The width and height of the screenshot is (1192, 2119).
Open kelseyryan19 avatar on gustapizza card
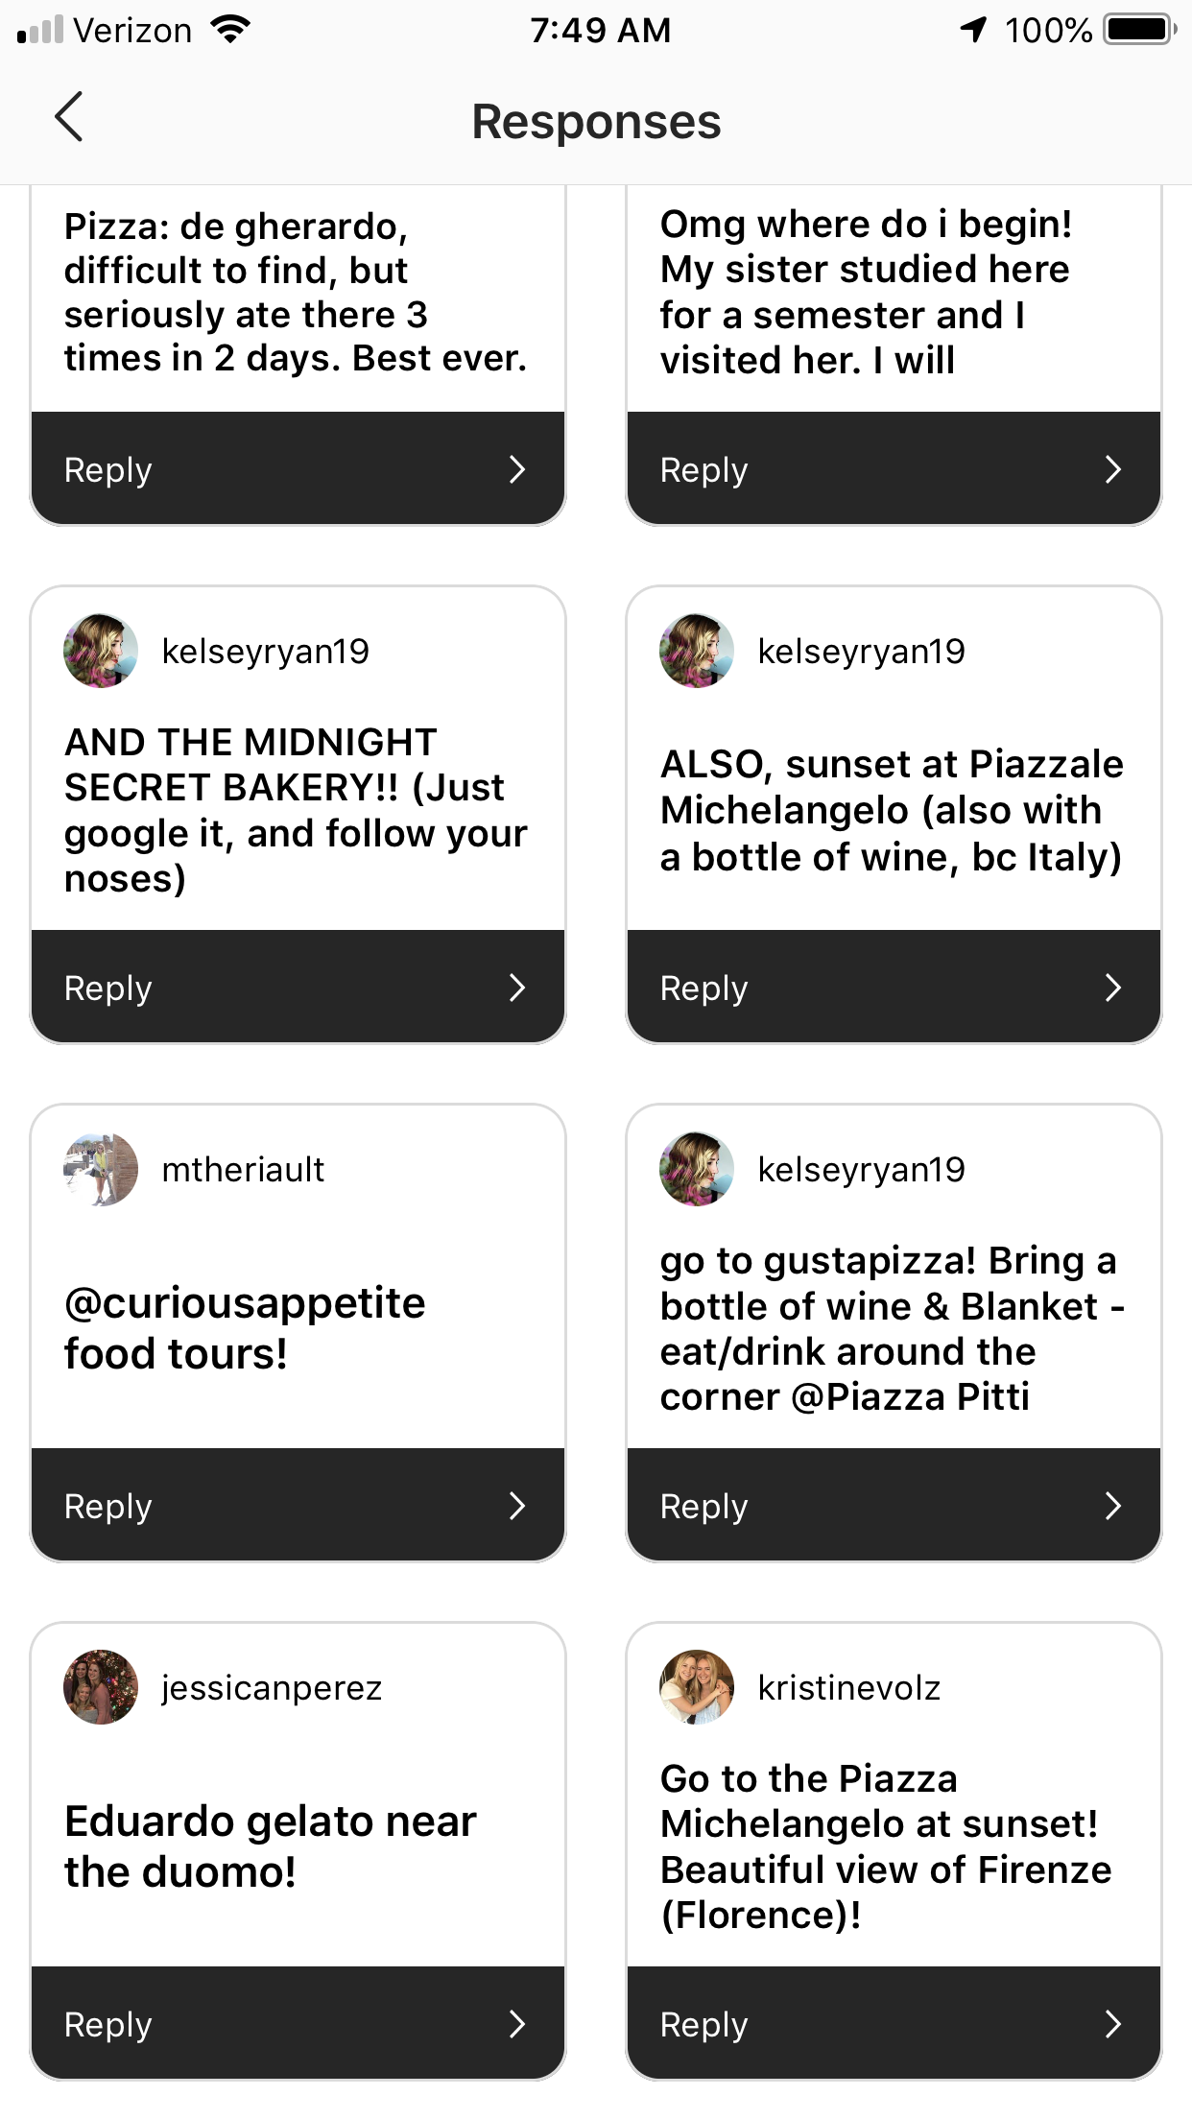[697, 1169]
